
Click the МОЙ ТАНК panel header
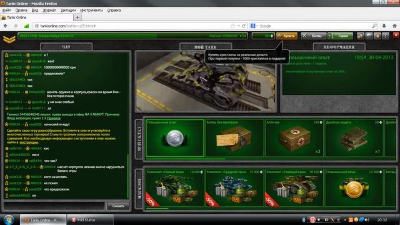point(206,47)
